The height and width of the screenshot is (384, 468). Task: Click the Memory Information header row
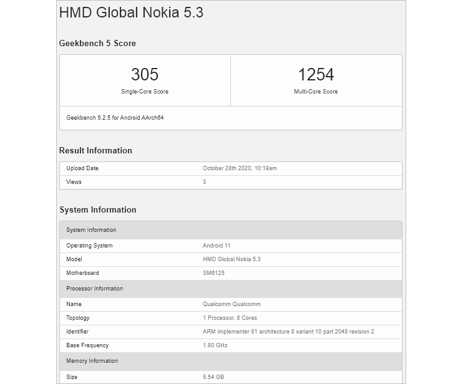point(231,361)
